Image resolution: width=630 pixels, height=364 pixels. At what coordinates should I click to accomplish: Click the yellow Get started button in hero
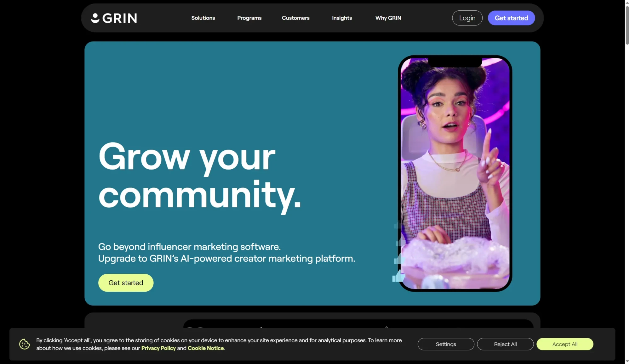click(126, 283)
